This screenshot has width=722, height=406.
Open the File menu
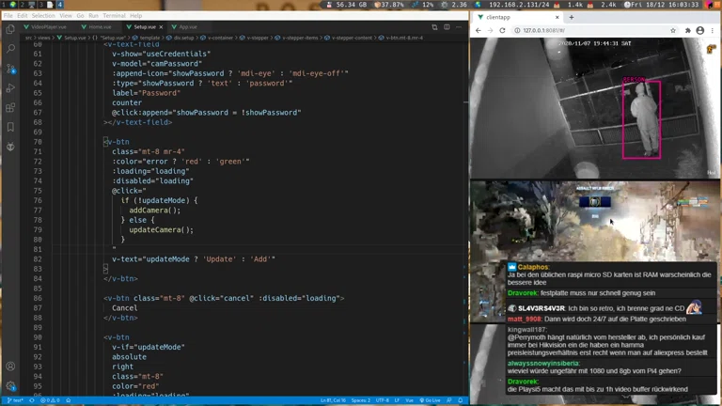(8, 16)
